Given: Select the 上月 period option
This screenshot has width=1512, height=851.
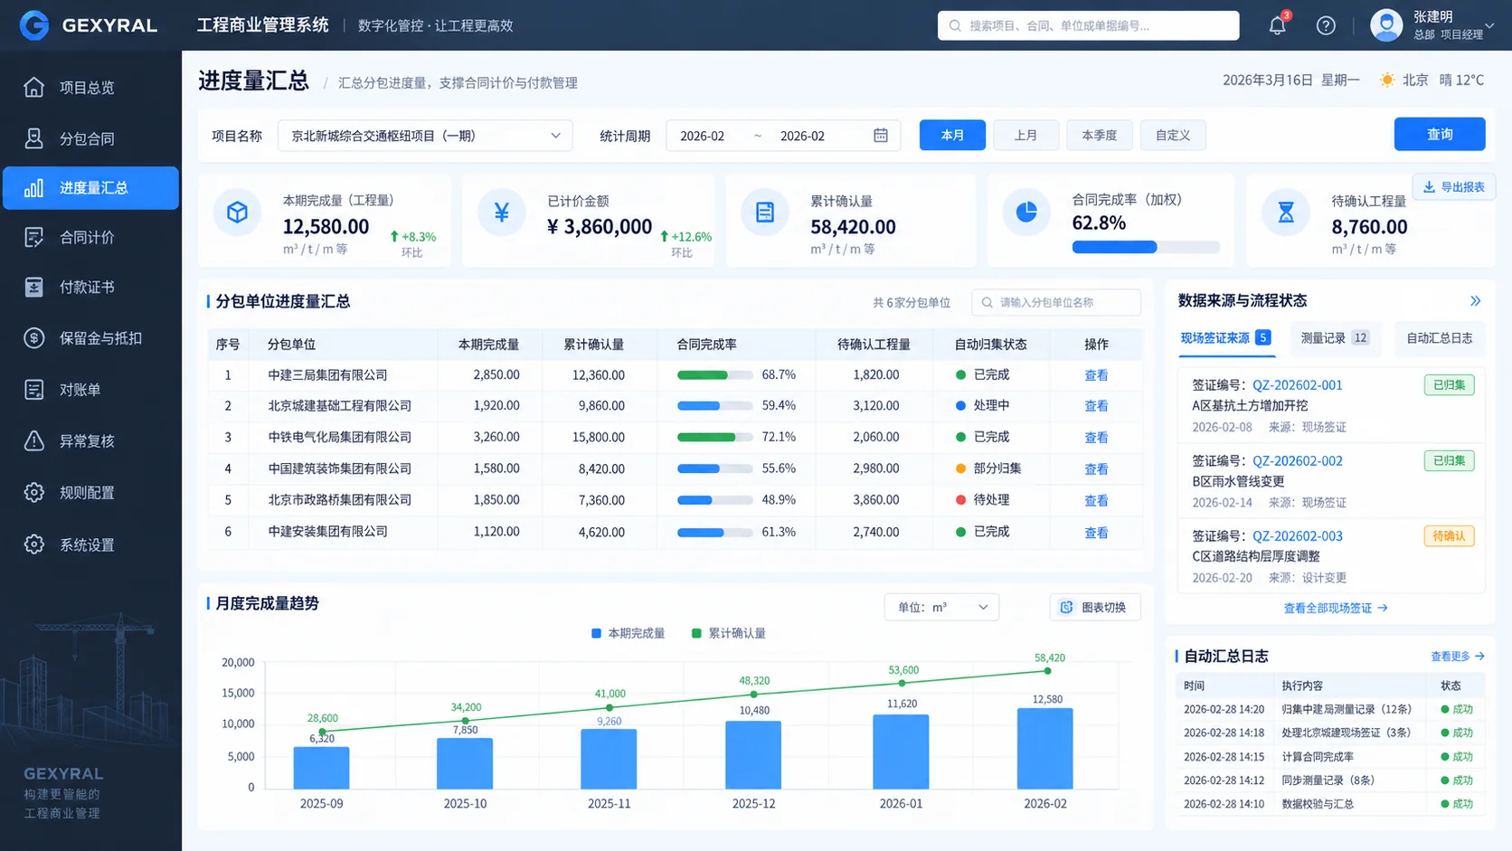Looking at the screenshot, I should tap(1025, 135).
